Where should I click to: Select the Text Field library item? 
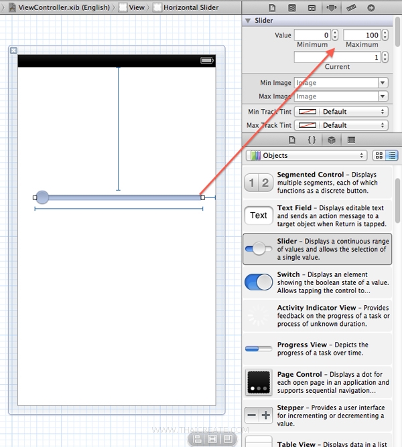[317, 215]
